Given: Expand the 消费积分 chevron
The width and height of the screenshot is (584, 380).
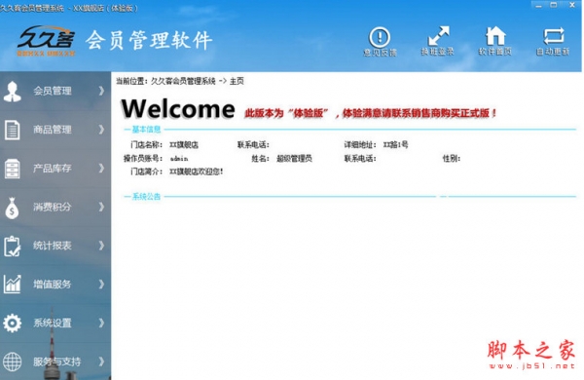Looking at the screenshot, I should [101, 207].
